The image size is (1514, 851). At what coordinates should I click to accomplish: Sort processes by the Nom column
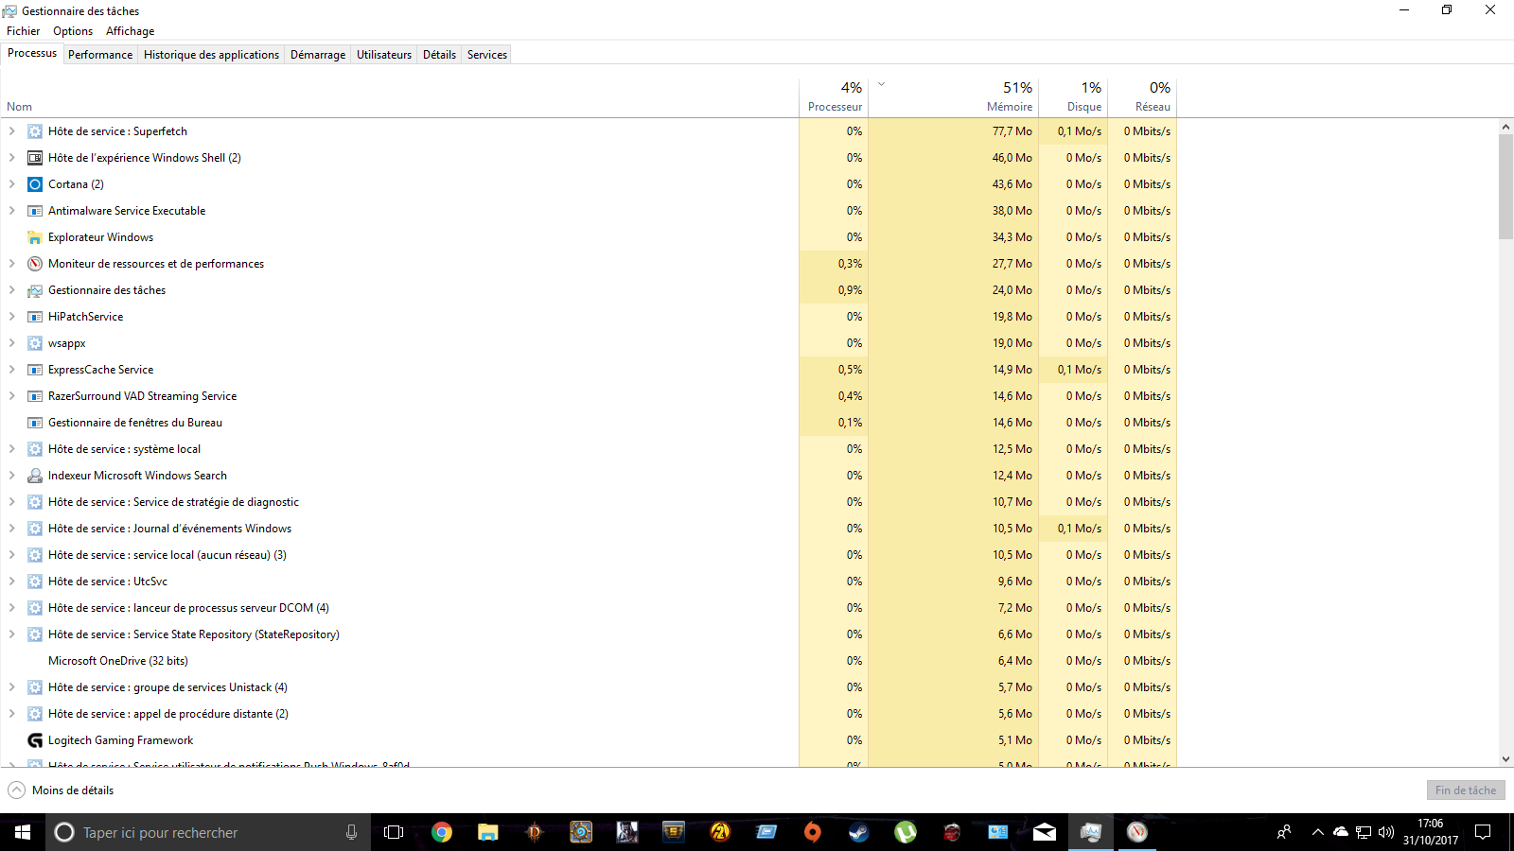coord(399,97)
